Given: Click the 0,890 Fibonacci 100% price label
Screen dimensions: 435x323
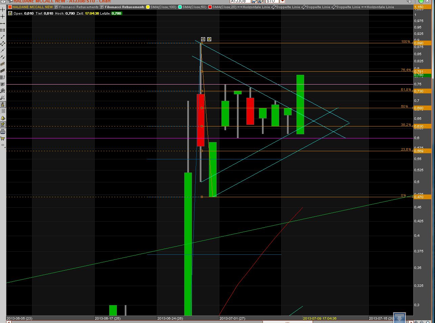Looking at the screenshot, I should [x=422, y=43].
